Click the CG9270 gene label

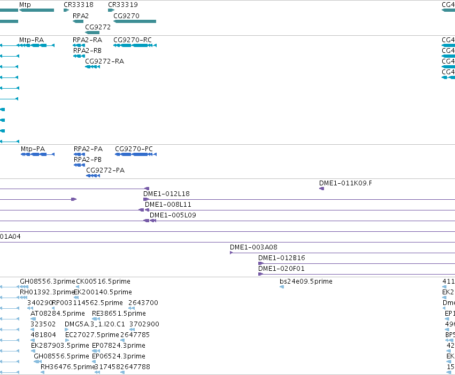click(127, 16)
